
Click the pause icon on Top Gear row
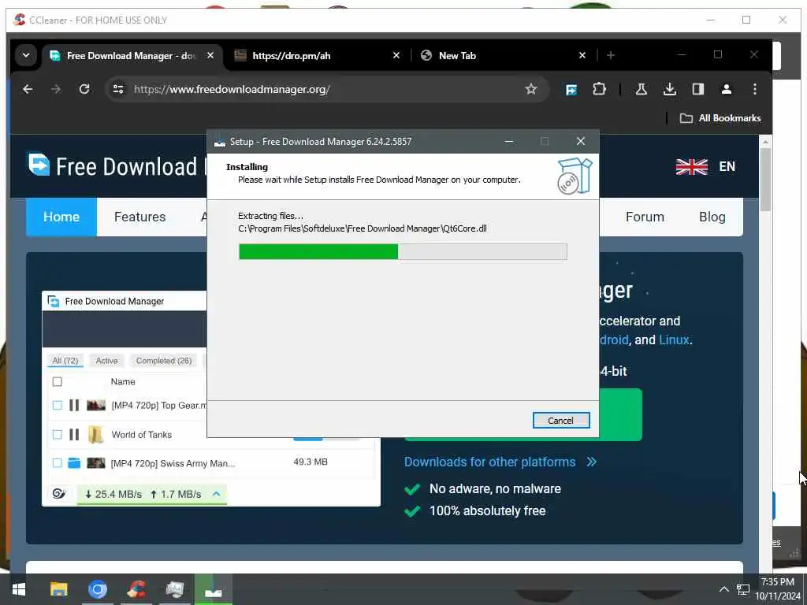(74, 406)
